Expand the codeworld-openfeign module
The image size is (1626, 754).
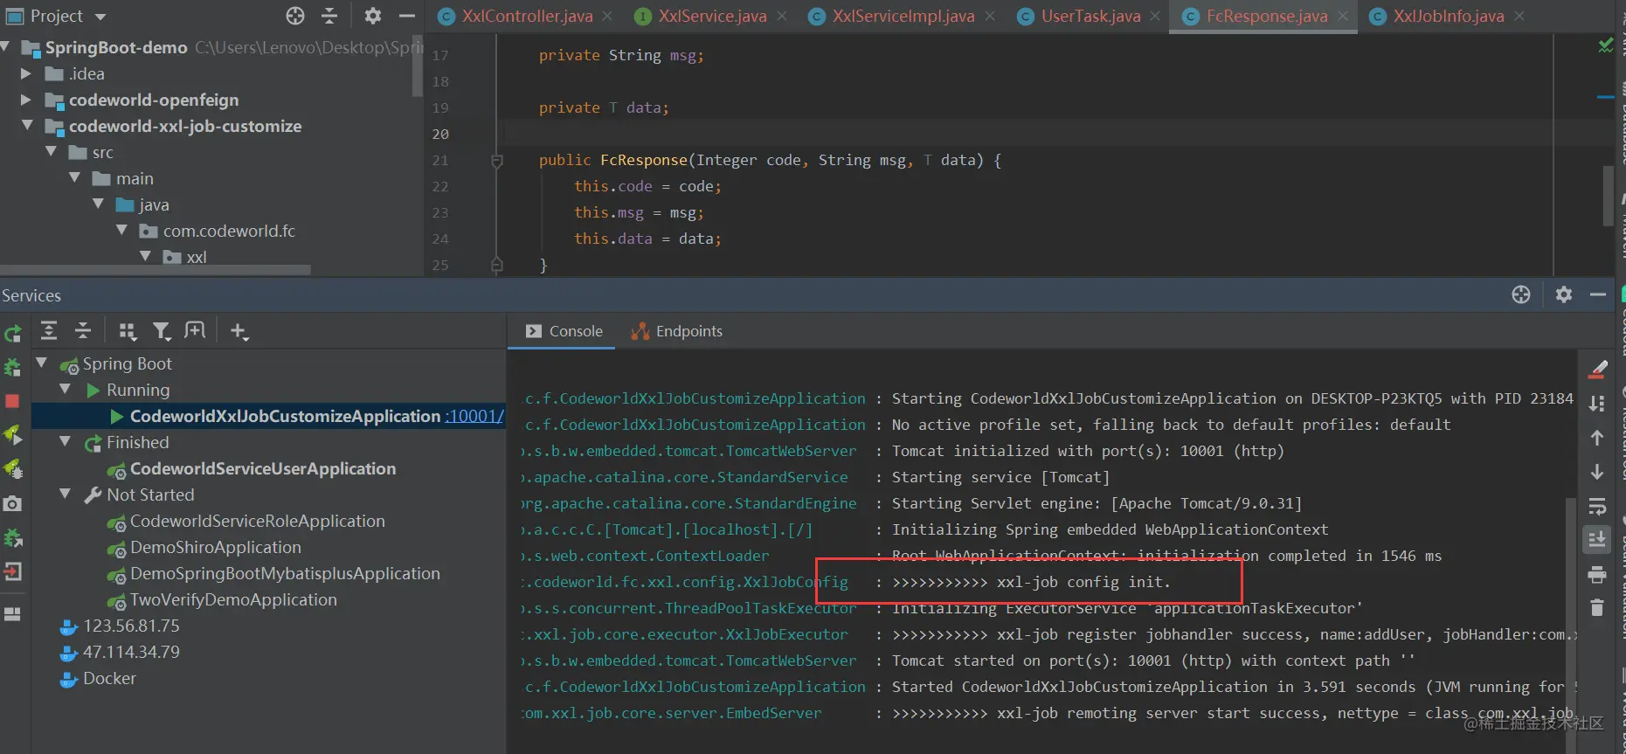26,100
